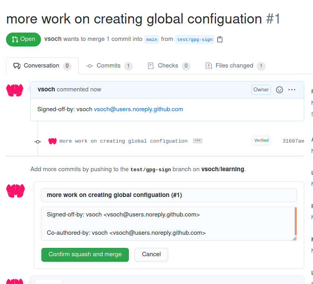Focus the merge commit title field
313x284 pixels.
(169, 195)
